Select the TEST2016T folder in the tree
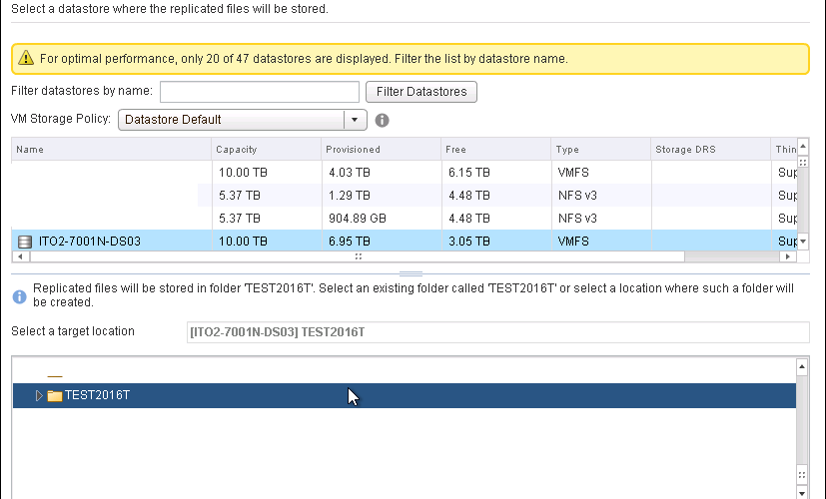 [405, 396]
